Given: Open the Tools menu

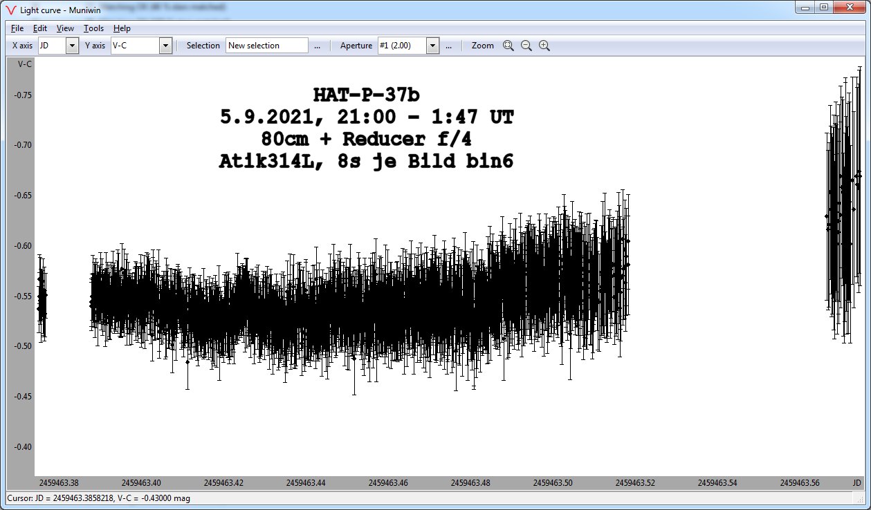Looking at the screenshot, I should [93, 28].
